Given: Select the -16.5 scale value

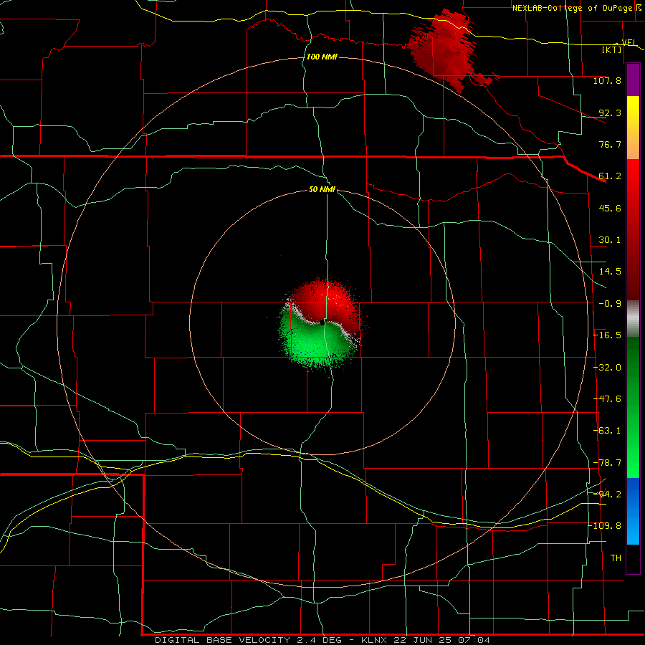Looking at the screenshot, I should tap(607, 335).
